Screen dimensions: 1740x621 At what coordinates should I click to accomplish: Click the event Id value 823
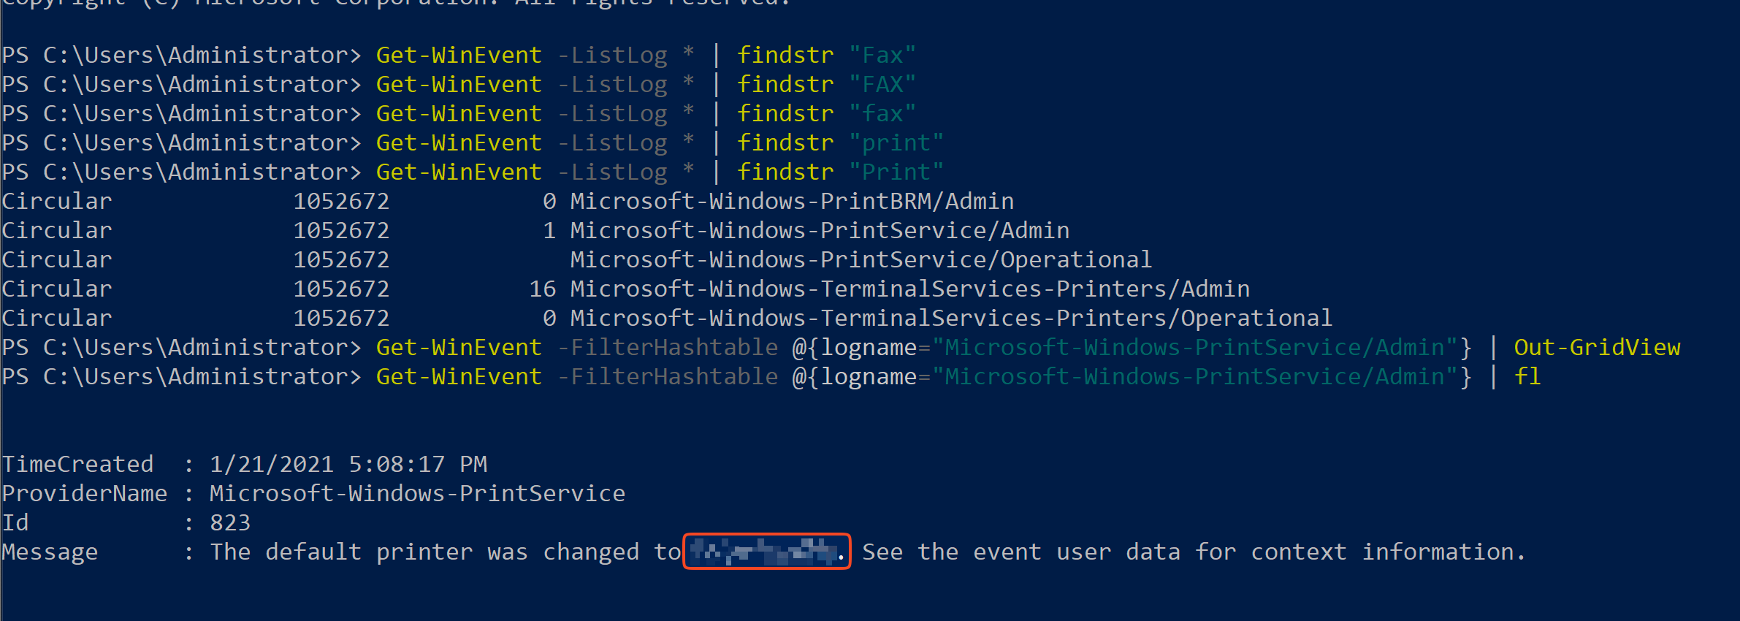tap(230, 523)
